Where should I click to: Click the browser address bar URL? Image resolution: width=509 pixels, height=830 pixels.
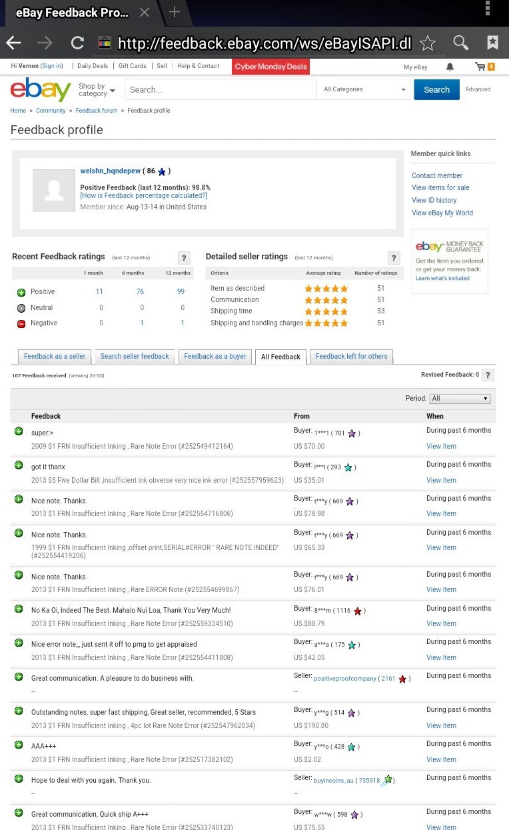pos(264,43)
